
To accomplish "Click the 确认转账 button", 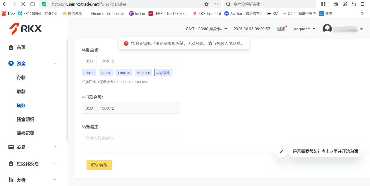I will coord(99,165).
